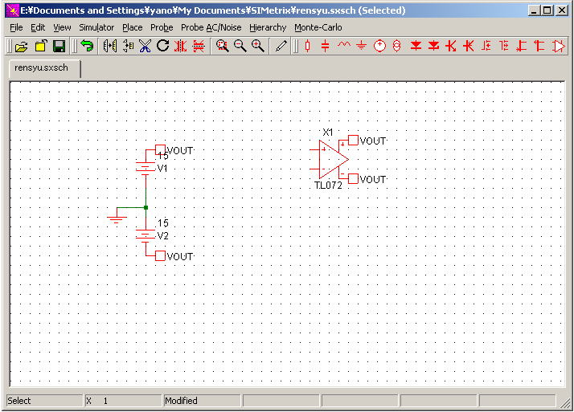Place a zener diode from the toolbar

click(433, 47)
